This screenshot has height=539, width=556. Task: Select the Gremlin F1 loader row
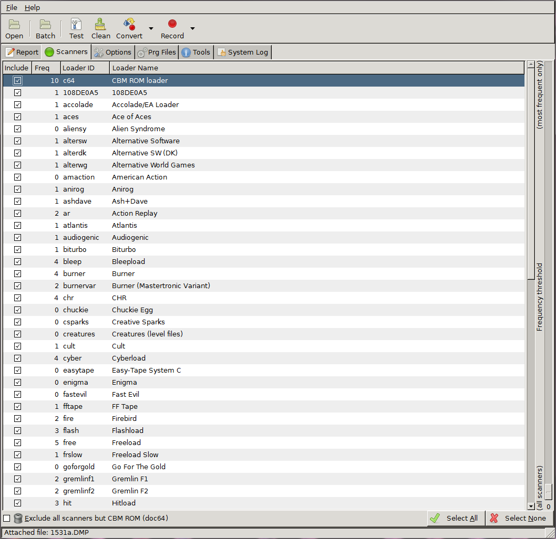click(264, 479)
